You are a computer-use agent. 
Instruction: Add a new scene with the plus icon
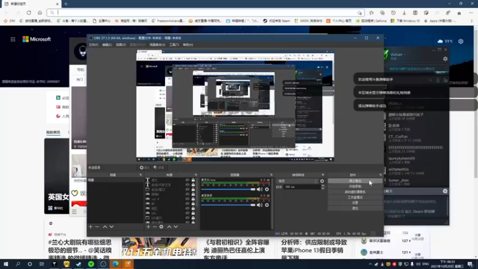91,227
